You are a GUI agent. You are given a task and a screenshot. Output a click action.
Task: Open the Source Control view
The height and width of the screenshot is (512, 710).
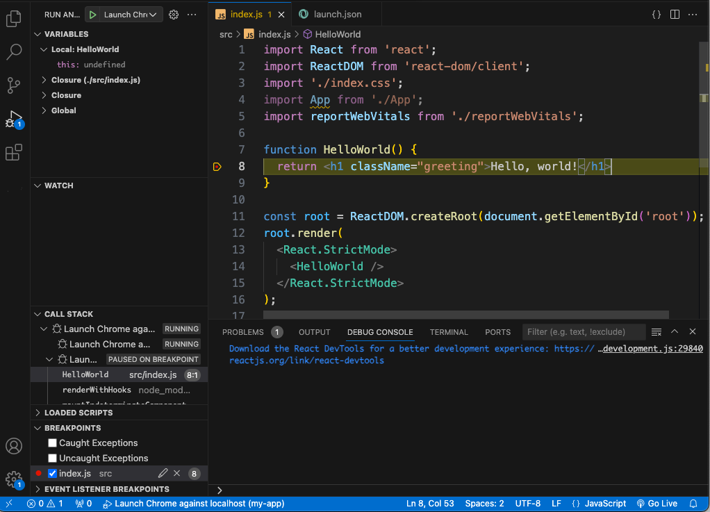14,85
